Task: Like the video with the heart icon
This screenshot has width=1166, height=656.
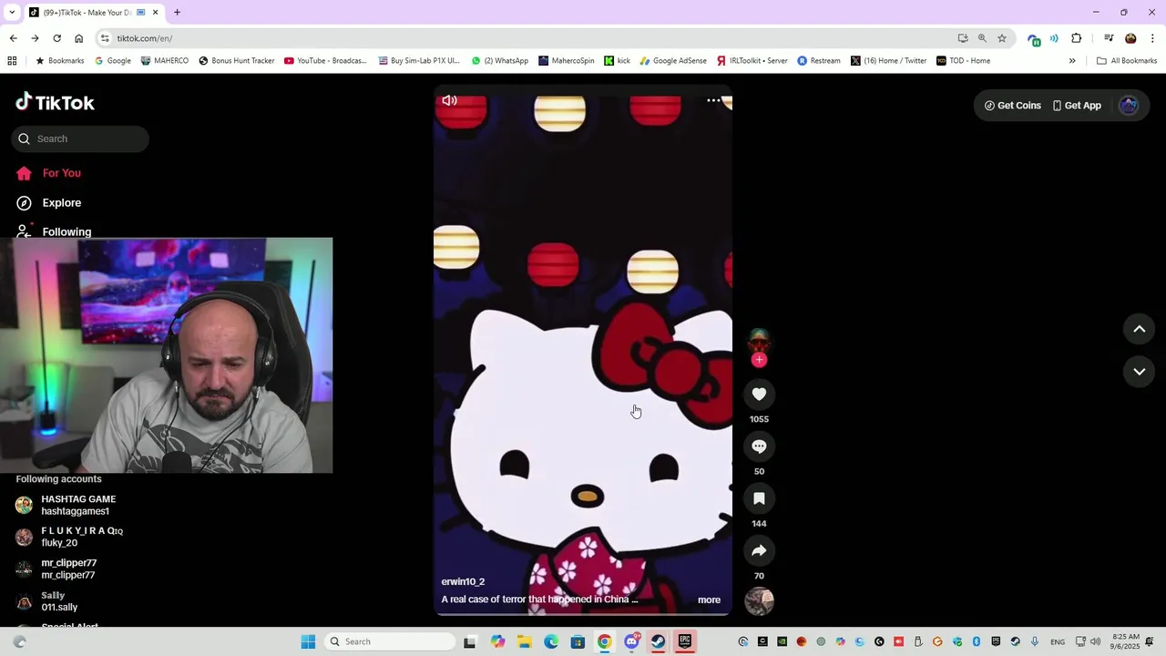Action: click(x=759, y=394)
